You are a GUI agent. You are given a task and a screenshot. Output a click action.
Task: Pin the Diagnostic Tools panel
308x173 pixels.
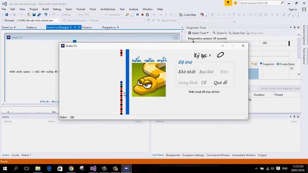click(x=295, y=28)
